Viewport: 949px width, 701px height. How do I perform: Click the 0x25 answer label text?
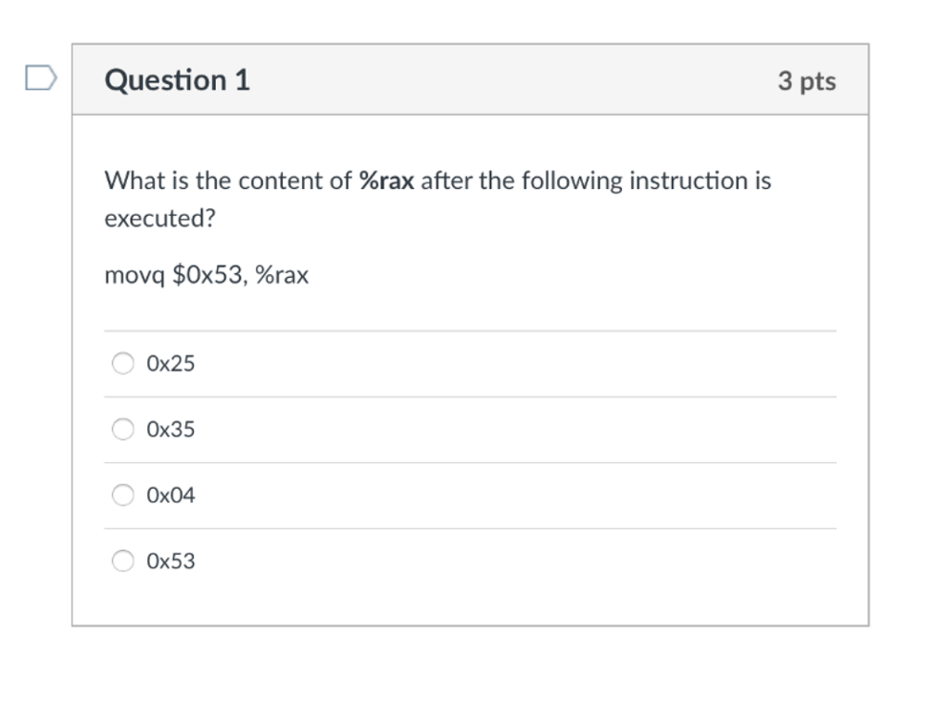[171, 364]
